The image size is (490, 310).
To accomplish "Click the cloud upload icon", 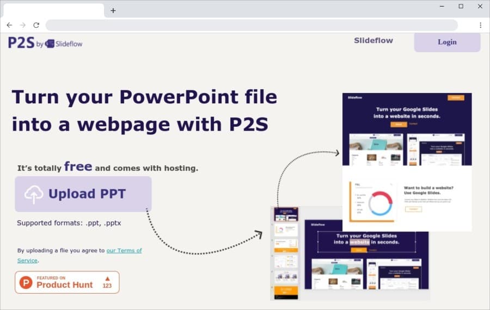I will (x=34, y=194).
